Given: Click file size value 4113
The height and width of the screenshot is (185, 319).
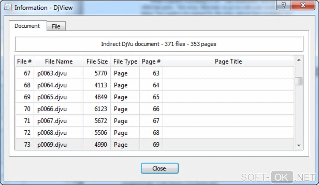Looking at the screenshot, I should point(101,85).
